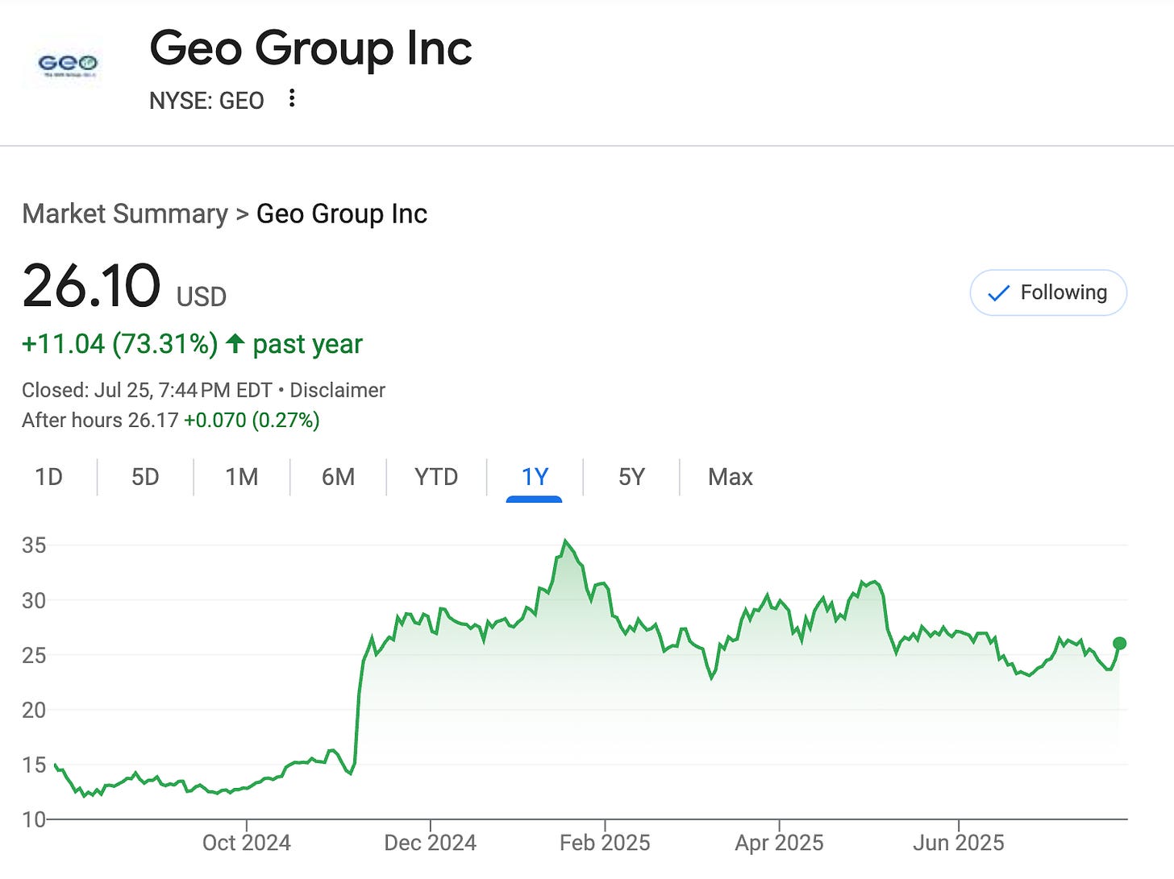Select the 5D time range tab
The width and height of the screenshot is (1174, 879).
[145, 477]
